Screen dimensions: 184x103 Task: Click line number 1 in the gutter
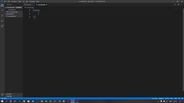(x=30, y=10)
